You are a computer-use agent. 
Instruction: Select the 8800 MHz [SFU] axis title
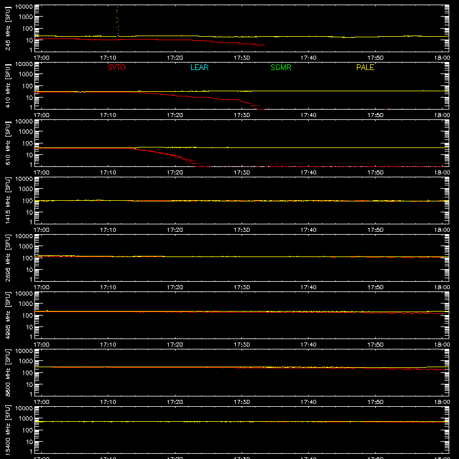click(7, 372)
